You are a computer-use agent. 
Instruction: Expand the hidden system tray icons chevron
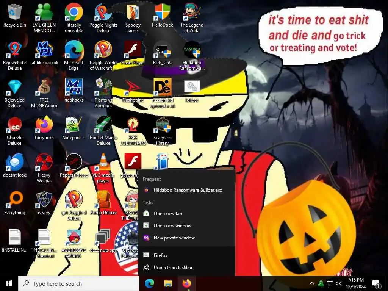click(312, 283)
